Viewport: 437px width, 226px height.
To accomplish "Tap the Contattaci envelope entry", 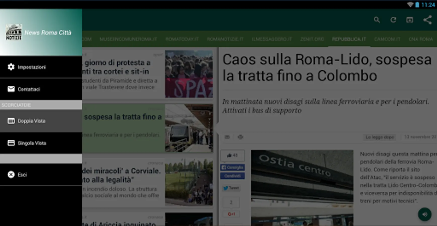I will [x=41, y=89].
